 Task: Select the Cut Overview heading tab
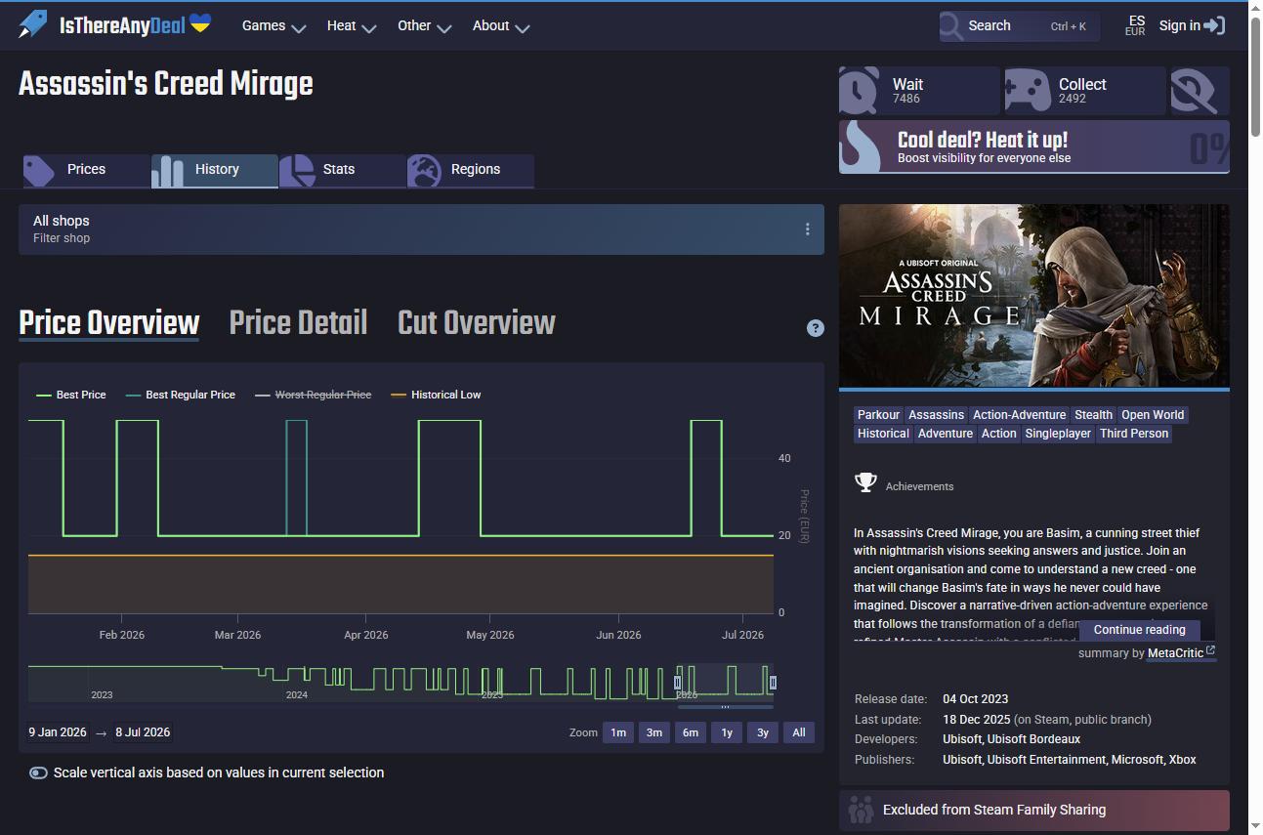click(x=477, y=323)
